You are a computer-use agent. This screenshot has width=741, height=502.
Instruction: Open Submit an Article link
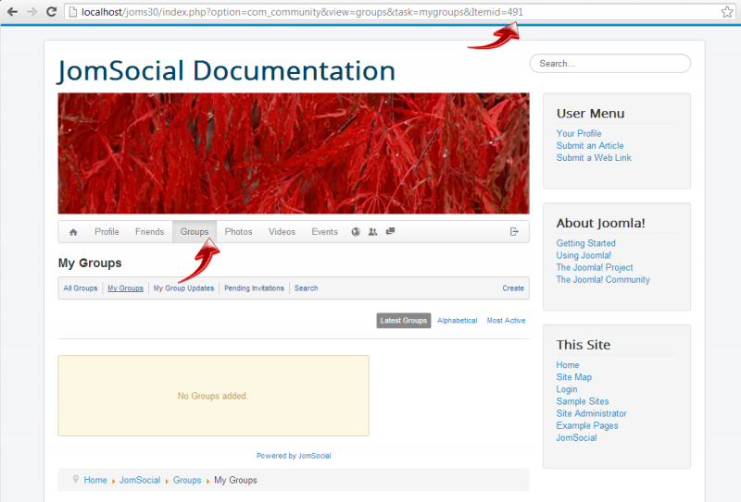point(590,146)
